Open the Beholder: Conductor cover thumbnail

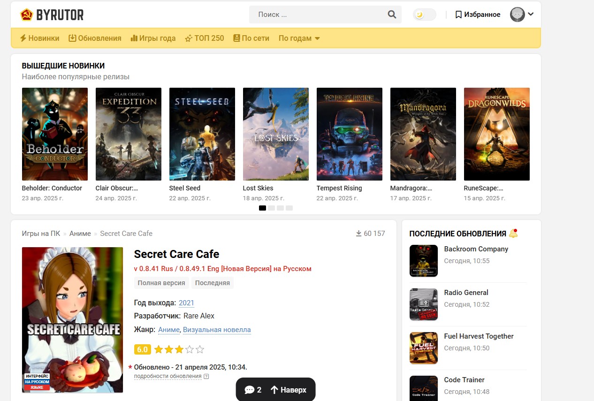tap(55, 134)
